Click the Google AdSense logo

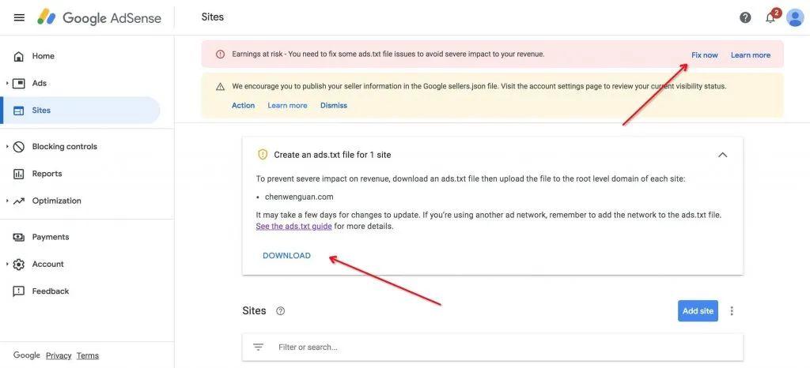(x=99, y=17)
